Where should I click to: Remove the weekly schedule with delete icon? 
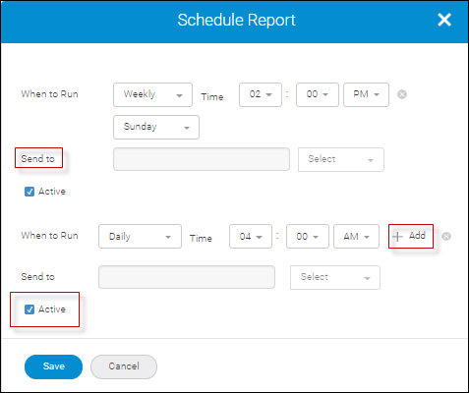[x=402, y=94]
